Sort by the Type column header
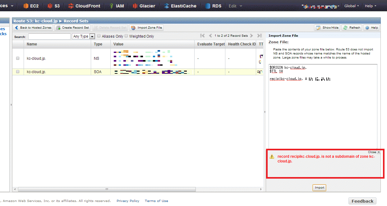Image resolution: width=387 pixels, height=206 pixels. coord(101,44)
